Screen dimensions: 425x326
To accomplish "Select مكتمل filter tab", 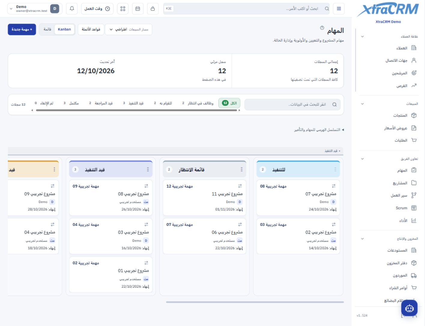I will coord(71,103).
